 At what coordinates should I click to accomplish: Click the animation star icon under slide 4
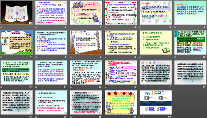(106, 27)
